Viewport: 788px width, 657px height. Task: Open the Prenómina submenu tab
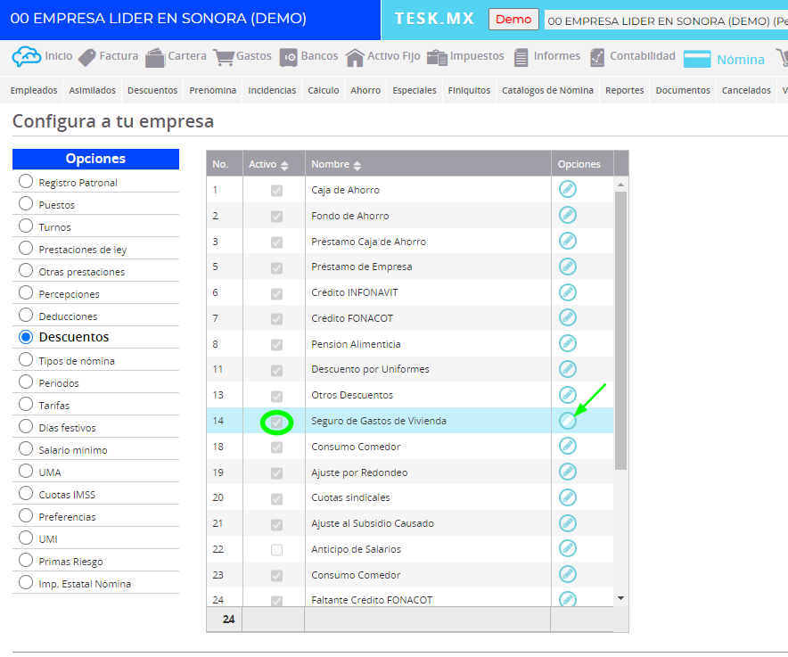pos(212,90)
